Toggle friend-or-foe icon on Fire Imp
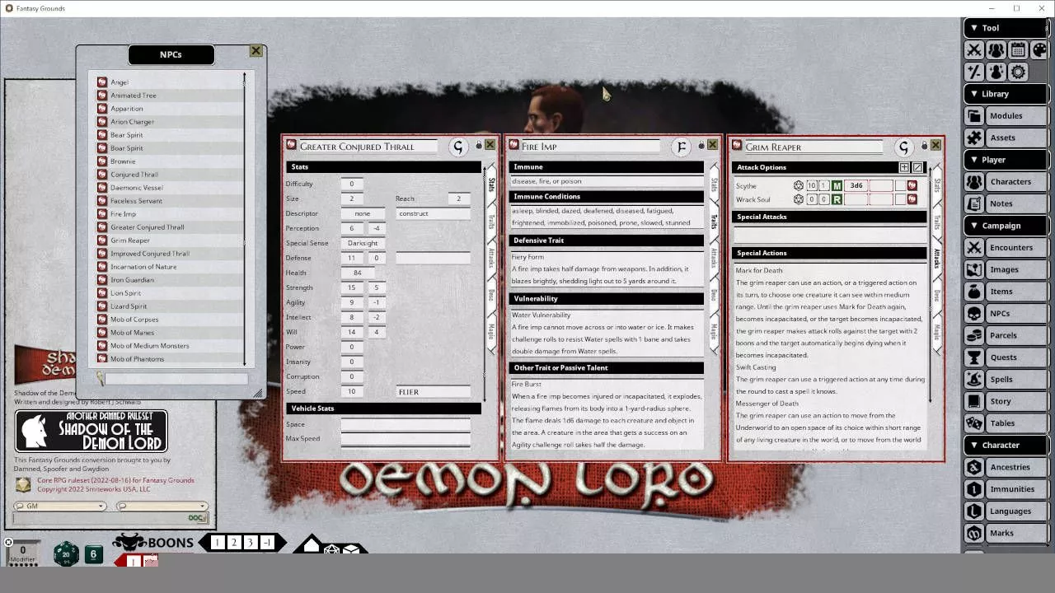The width and height of the screenshot is (1055, 593). tap(681, 147)
